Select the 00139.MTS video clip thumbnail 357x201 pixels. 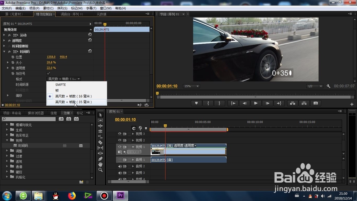point(157,151)
